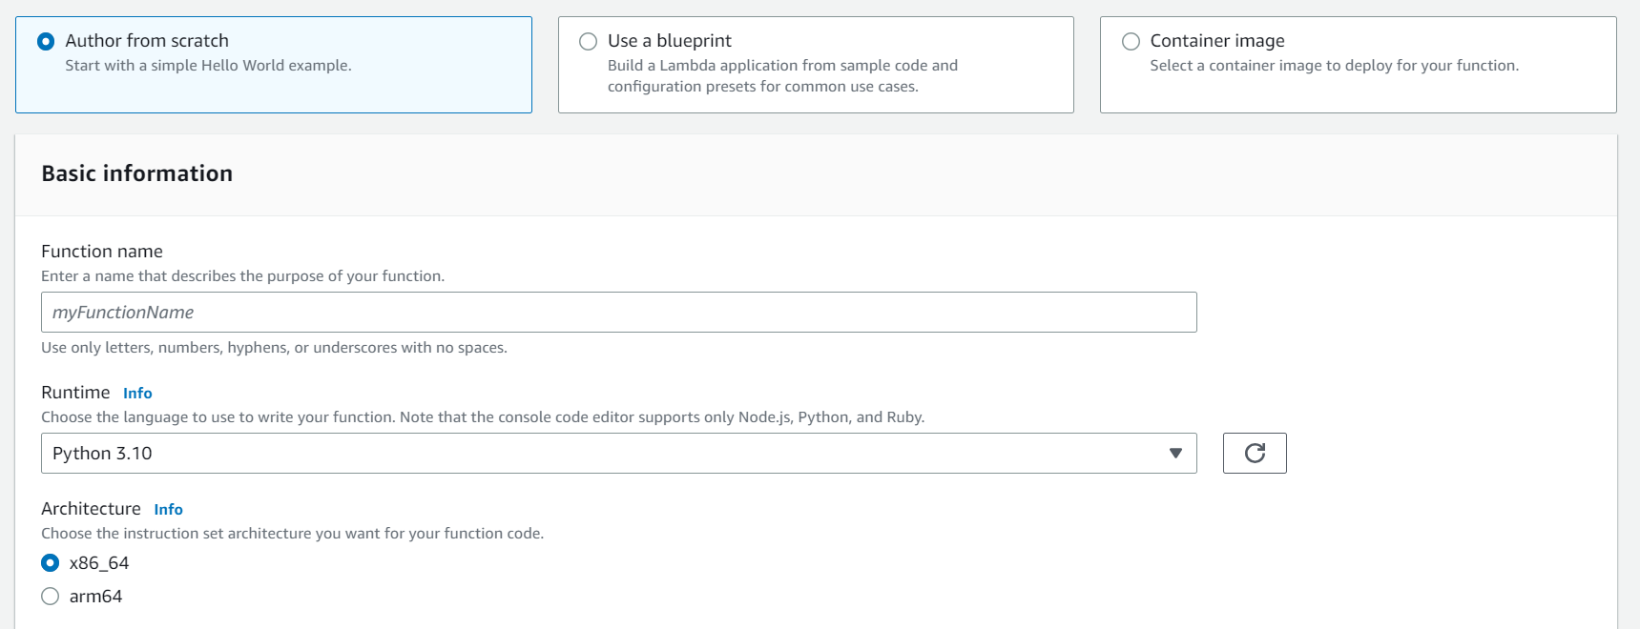The image size is (1640, 629).
Task: Click the Architecture field label
Action: click(91, 509)
